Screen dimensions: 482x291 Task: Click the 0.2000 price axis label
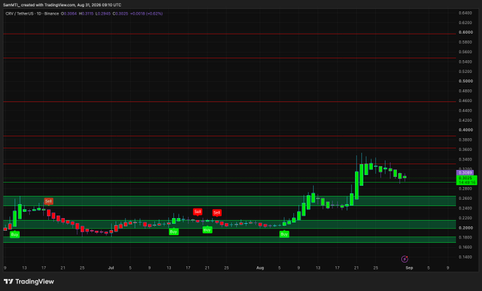[x=466, y=227]
